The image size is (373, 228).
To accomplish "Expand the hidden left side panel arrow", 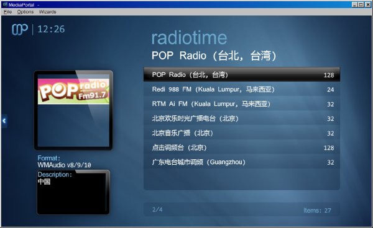I will point(4,121).
